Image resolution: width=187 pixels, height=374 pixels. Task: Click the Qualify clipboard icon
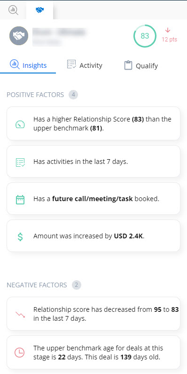pos(128,65)
